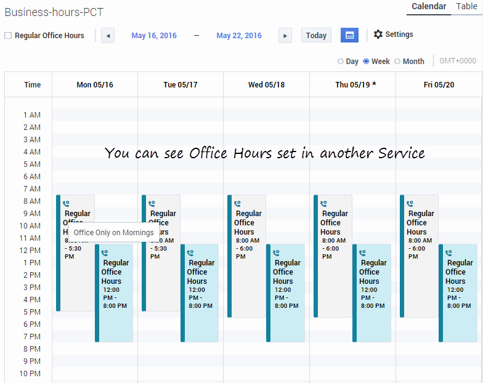Click the Thu 05/19 column header
Screen dimensions: 483x383
(355, 85)
